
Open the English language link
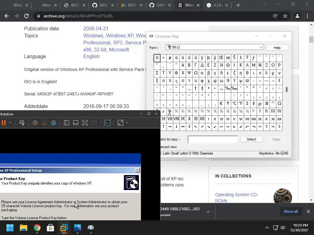[x=91, y=57]
